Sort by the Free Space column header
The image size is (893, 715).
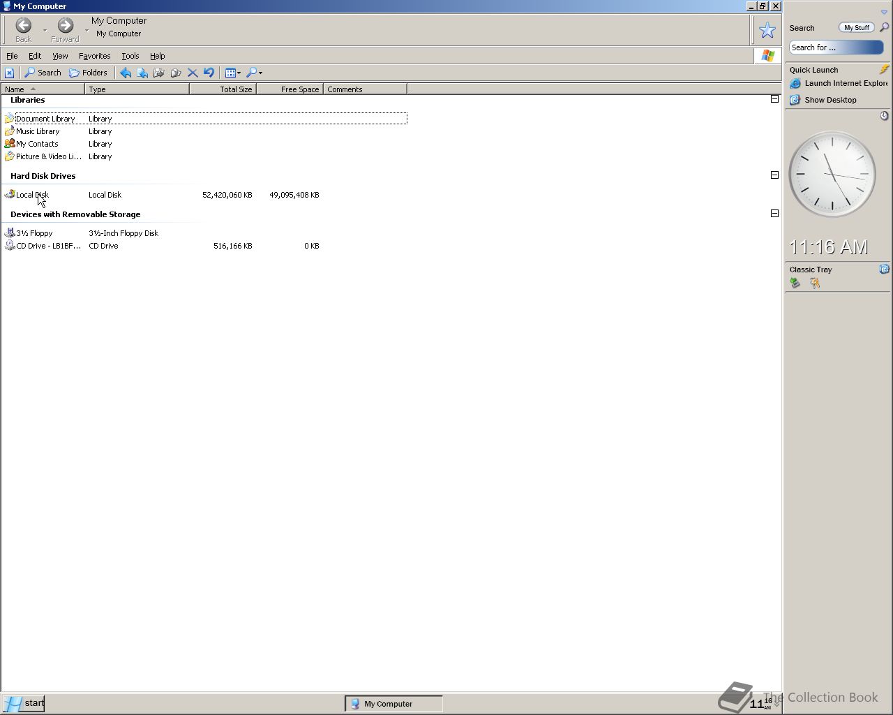[290, 89]
